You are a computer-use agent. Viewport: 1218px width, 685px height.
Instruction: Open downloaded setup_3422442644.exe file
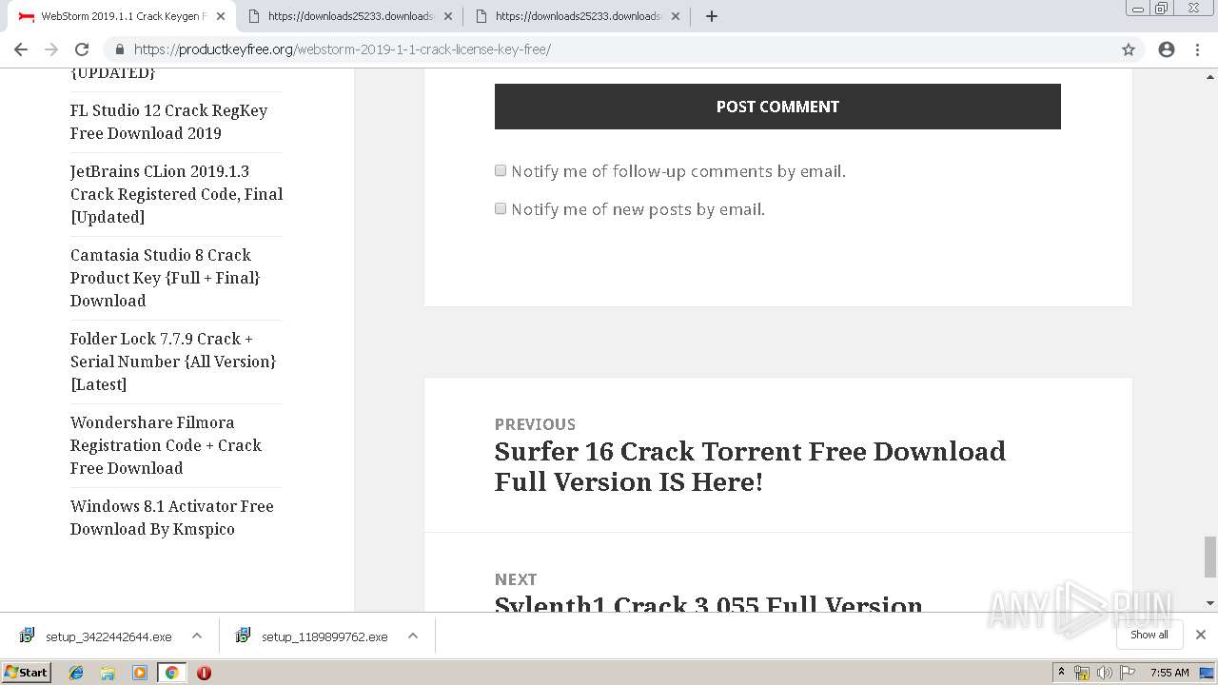[97, 636]
